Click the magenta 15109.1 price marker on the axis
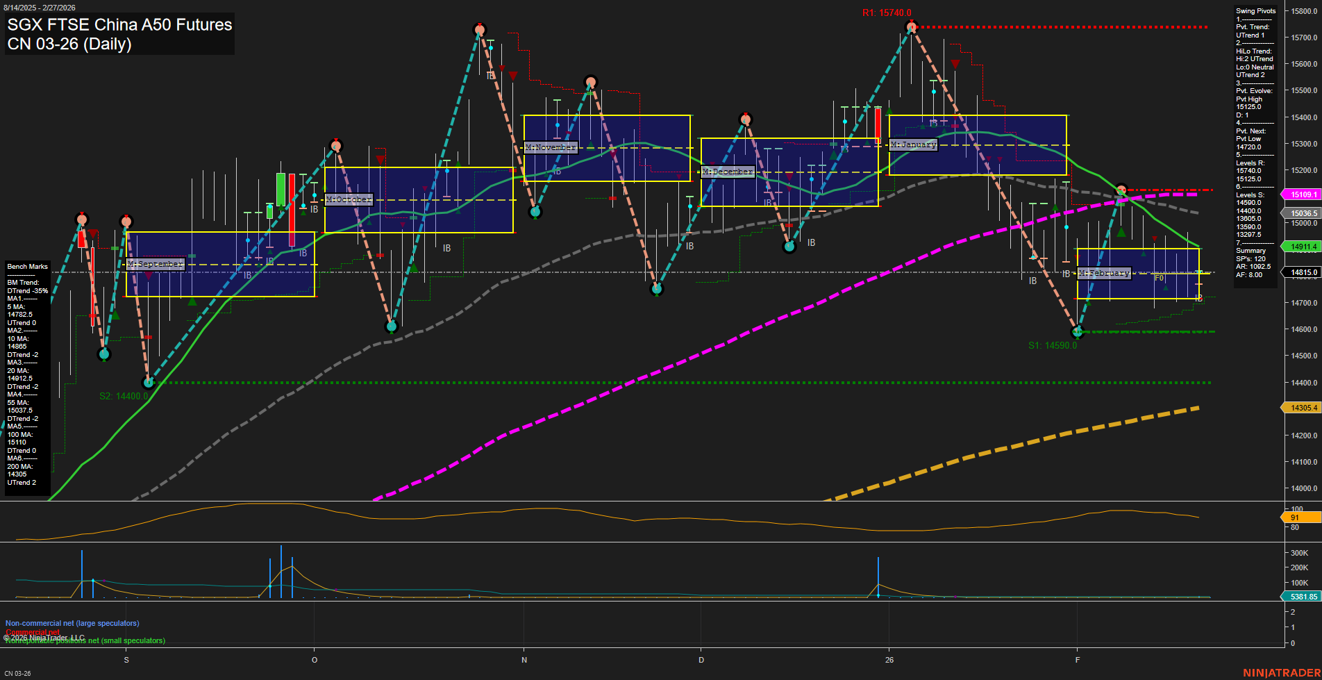The image size is (1322, 680). point(1300,194)
